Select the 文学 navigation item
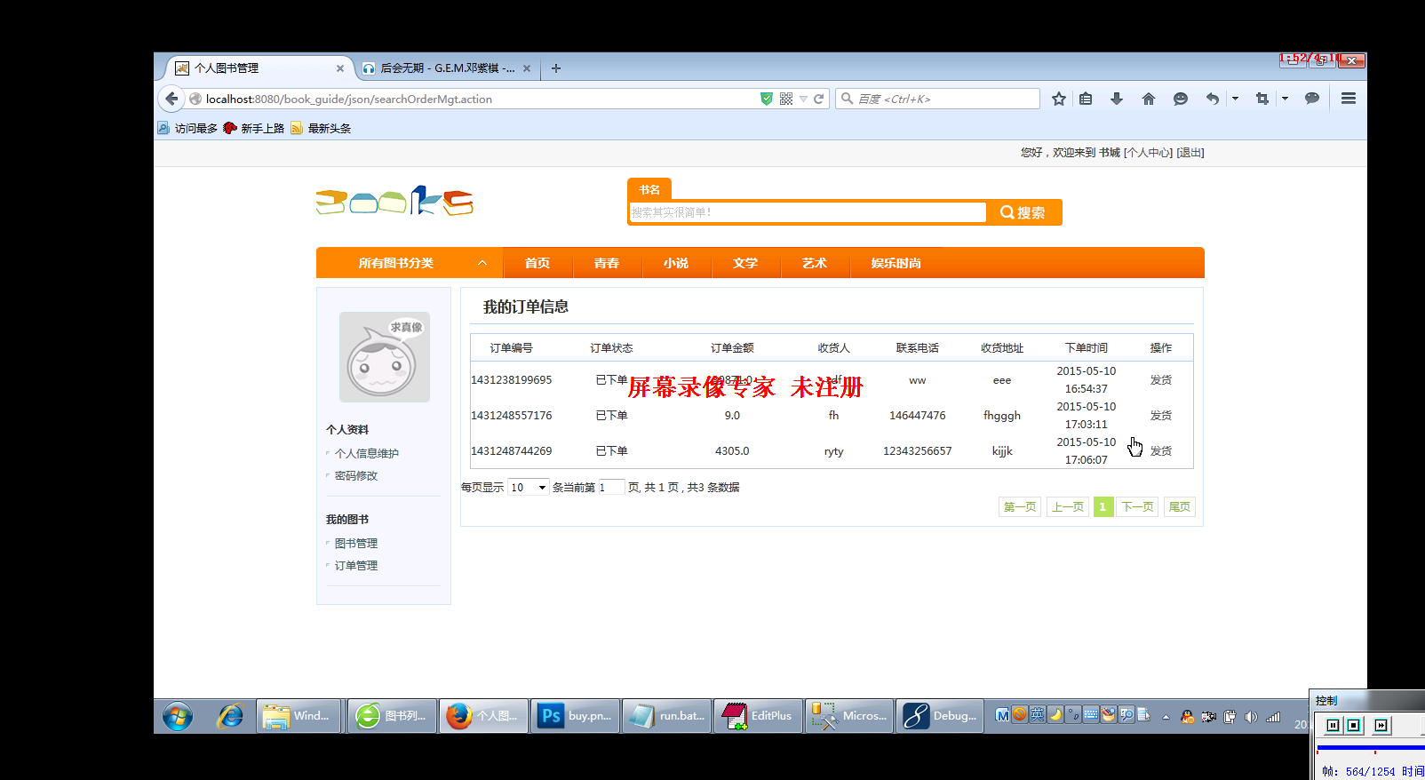The height and width of the screenshot is (780, 1425). click(x=745, y=263)
